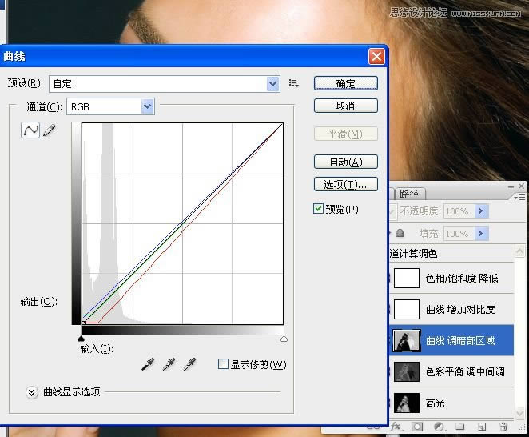Click the delete layer trash icon

pyautogui.click(x=503, y=427)
